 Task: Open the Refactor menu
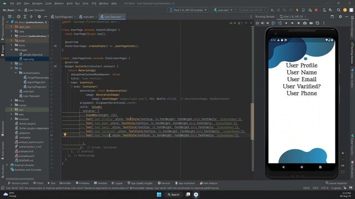[x=59, y=4]
